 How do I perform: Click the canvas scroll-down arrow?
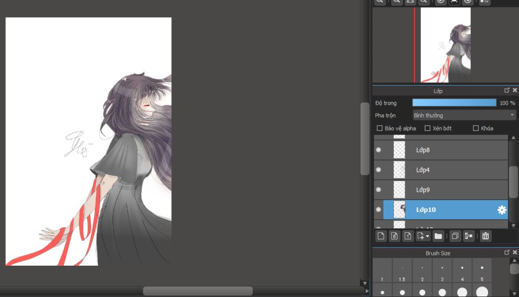(365, 283)
